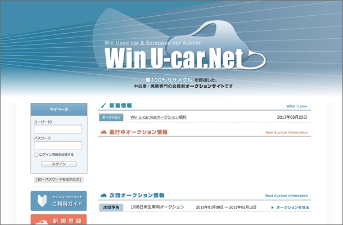Click the 進行中オークション情報 heading
Viewport: 343px width, 225px height.
(x=138, y=132)
